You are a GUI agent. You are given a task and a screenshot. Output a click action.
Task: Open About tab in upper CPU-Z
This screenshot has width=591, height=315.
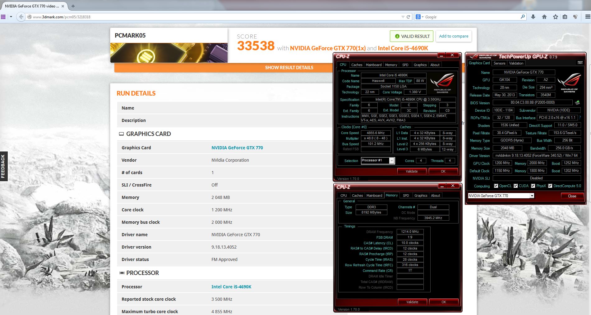(435, 65)
